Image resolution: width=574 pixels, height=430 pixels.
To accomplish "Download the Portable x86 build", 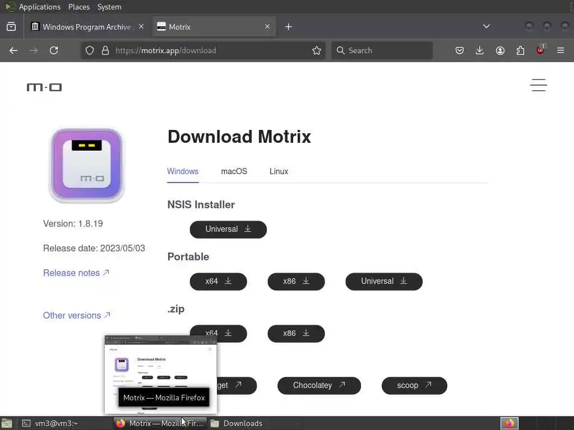I will (296, 281).
